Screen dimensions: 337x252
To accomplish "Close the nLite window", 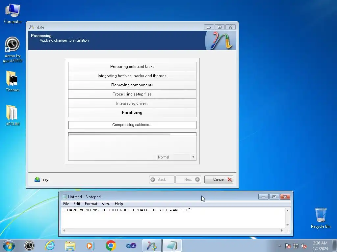I will tap(230, 27).
